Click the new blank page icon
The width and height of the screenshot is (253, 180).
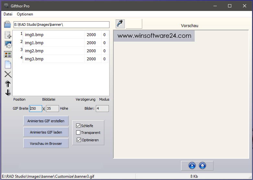point(8,65)
